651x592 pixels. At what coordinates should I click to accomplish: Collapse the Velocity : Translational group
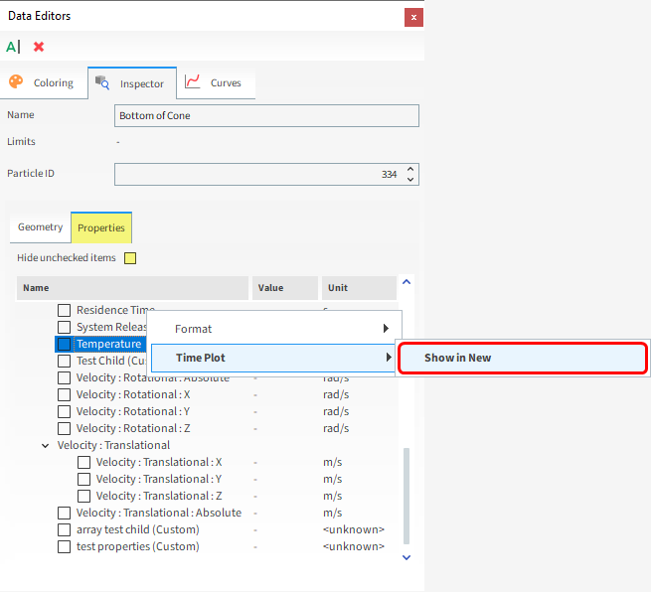pos(46,446)
